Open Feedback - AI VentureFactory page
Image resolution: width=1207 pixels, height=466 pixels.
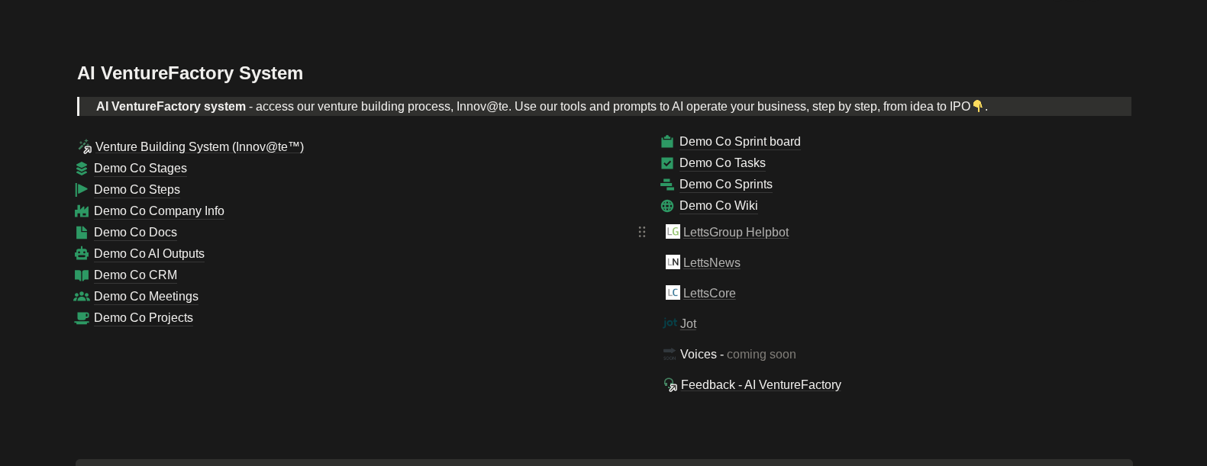[760, 385]
